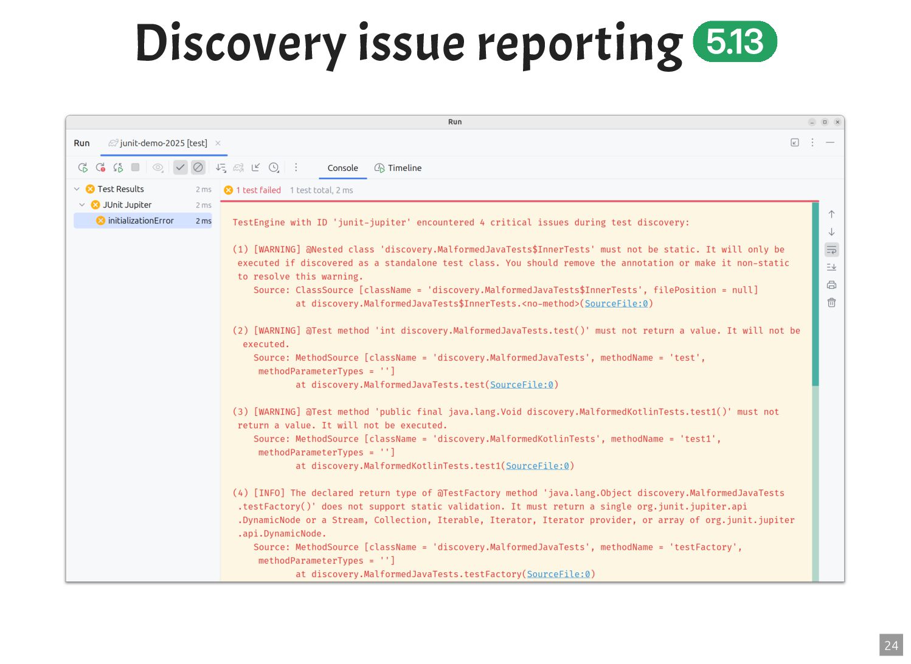Toggle Show Ignored tests filter
Viewport: 911px width, 664px height.
pos(198,167)
